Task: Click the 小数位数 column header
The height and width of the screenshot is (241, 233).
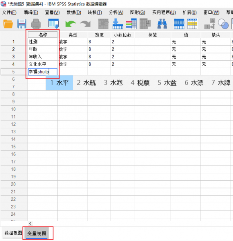Action: (x=123, y=35)
